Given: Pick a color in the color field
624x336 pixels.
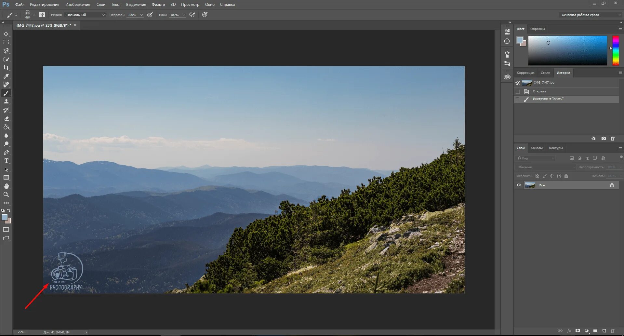Looking at the screenshot, I should click(567, 50).
